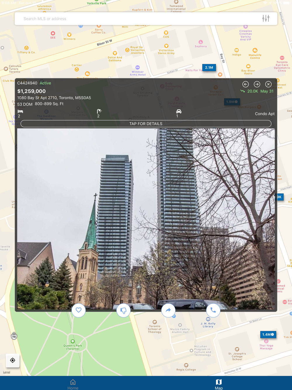Click the bedrooms icon
The width and height of the screenshot is (292, 390).
click(x=20, y=111)
